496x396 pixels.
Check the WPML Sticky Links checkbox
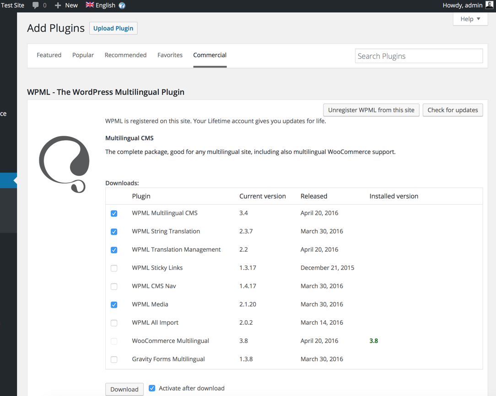click(x=114, y=269)
